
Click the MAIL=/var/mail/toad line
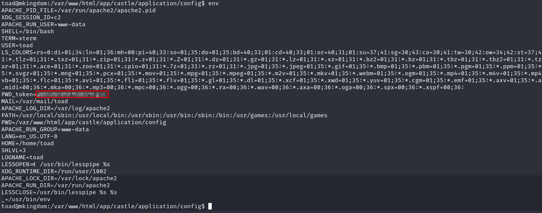35,101
